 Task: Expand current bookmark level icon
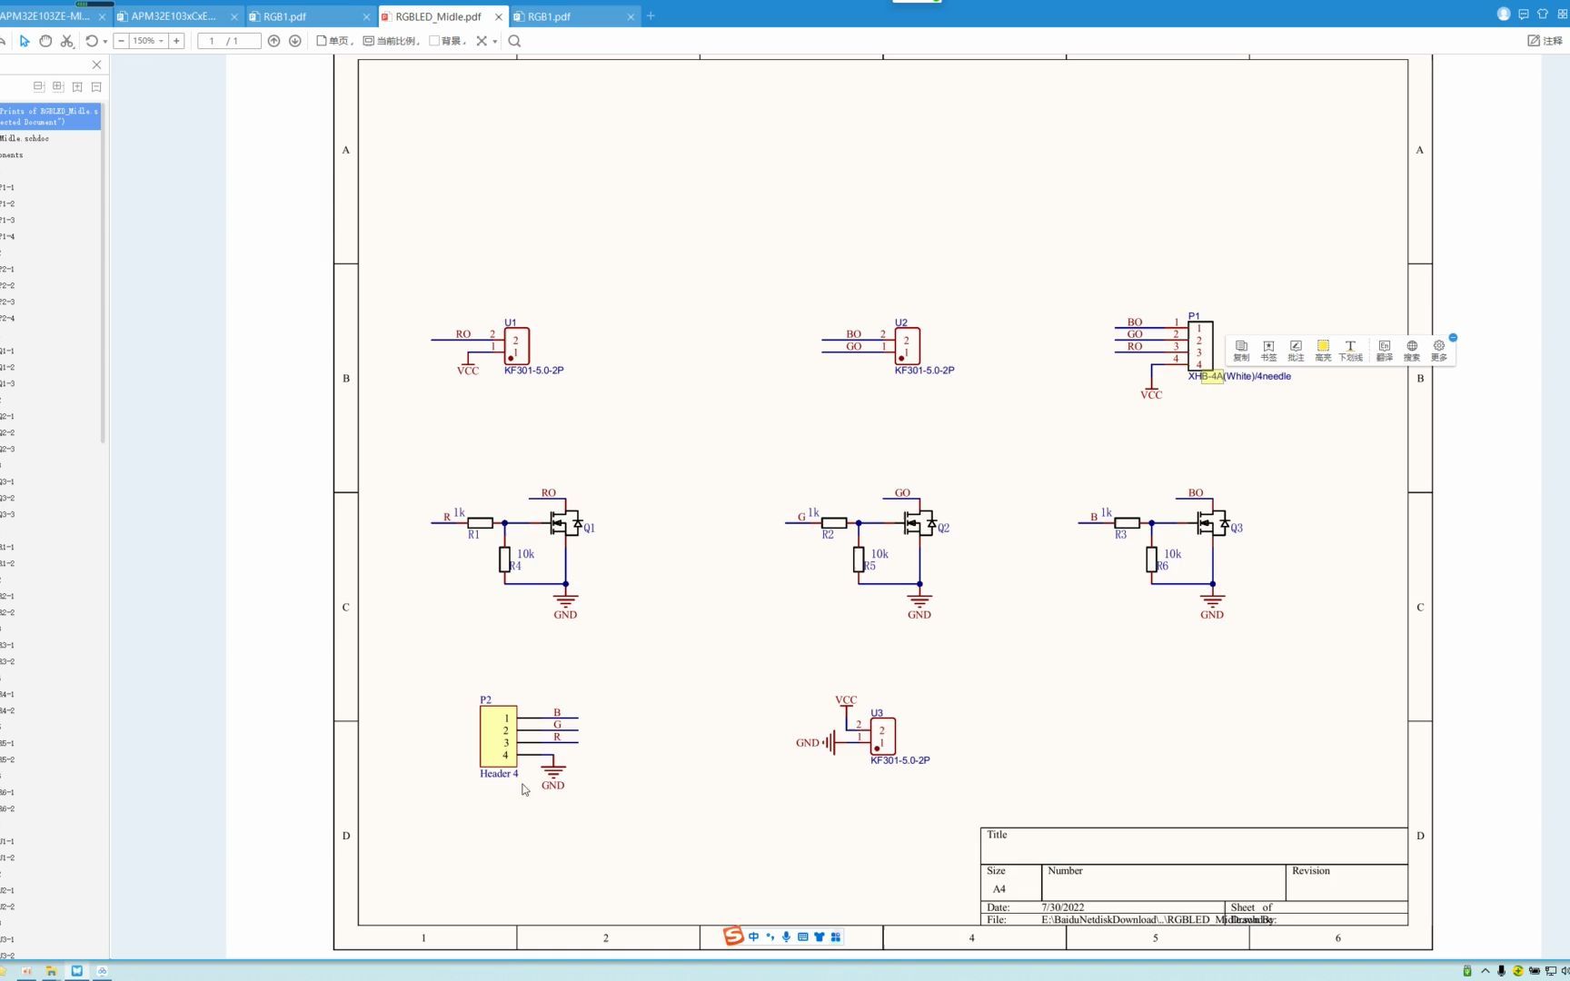tap(58, 86)
